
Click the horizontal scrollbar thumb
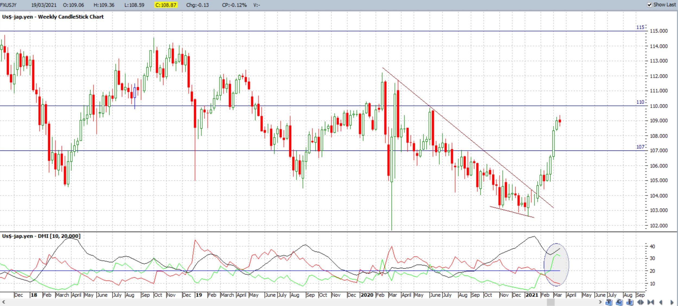point(551,302)
